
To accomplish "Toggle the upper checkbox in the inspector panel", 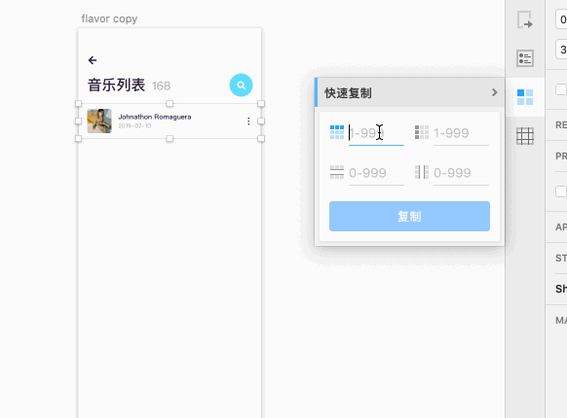I will click(561, 89).
